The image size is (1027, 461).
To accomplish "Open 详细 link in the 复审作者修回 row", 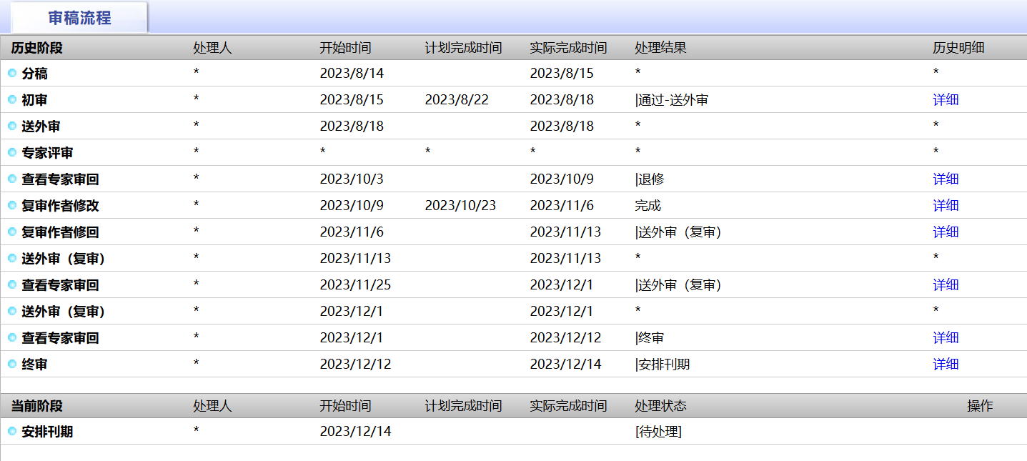I will click(x=946, y=232).
